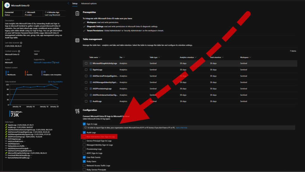Select the MicrosoftGraphActivityLogs row checkbox
The width and height of the screenshot is (305, 172).
click(86, 63)
